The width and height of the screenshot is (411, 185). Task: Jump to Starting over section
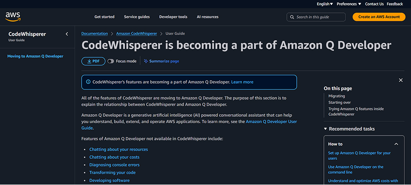coord(339,102)
